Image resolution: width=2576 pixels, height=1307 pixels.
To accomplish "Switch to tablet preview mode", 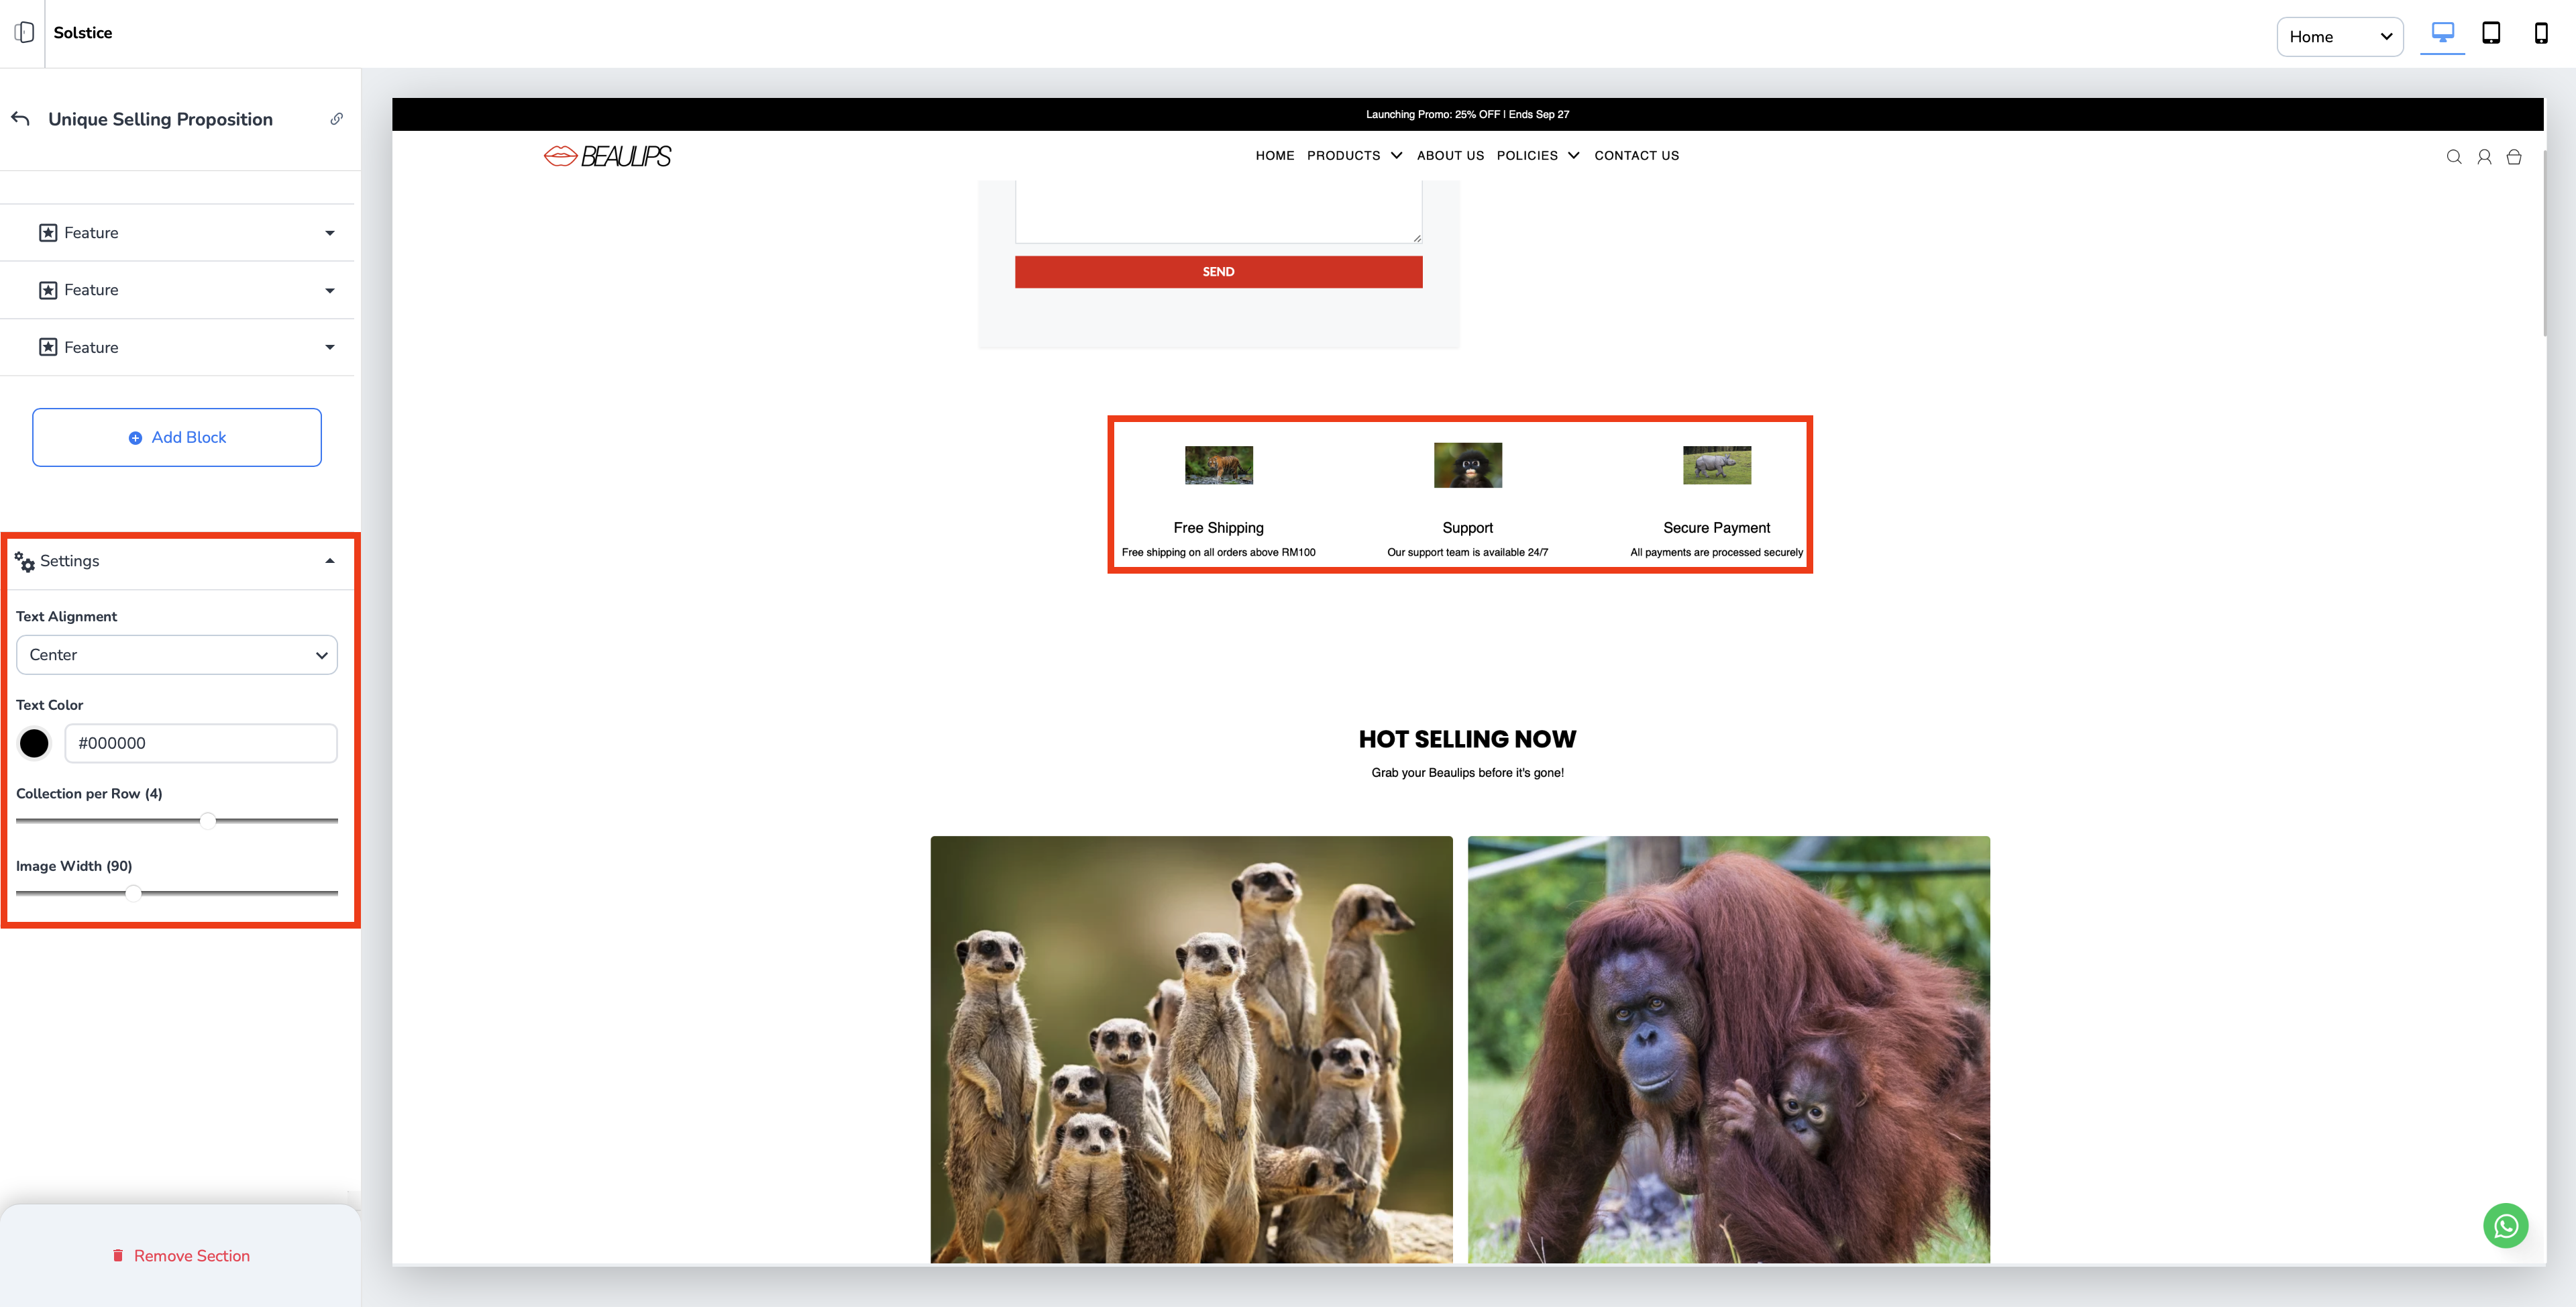I will pyautogui.click(x=2491, y=33).
